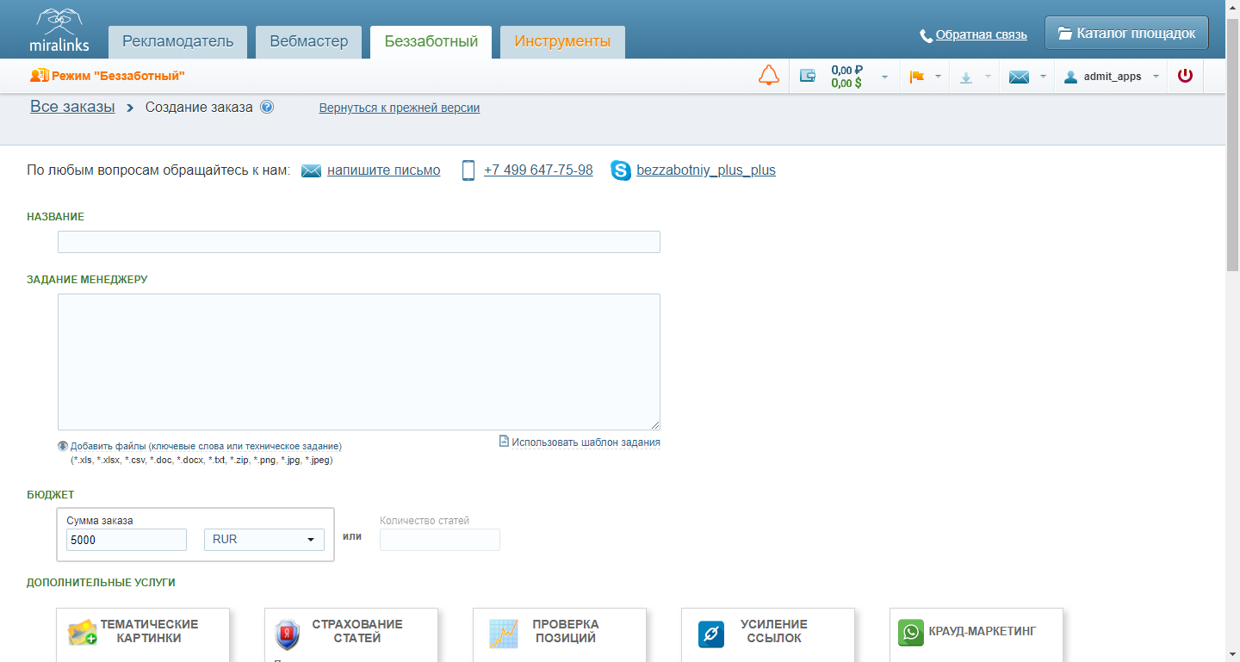
Task: Click the 'напишите письмо' link
Action: [384, 170]
